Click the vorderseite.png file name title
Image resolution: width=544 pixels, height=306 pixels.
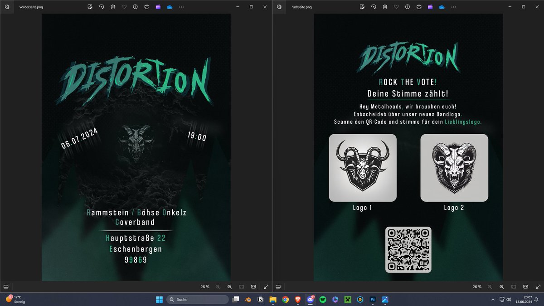31,7
